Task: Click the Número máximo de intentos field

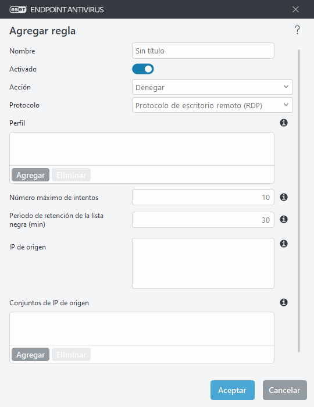Action: click(203, 197)
